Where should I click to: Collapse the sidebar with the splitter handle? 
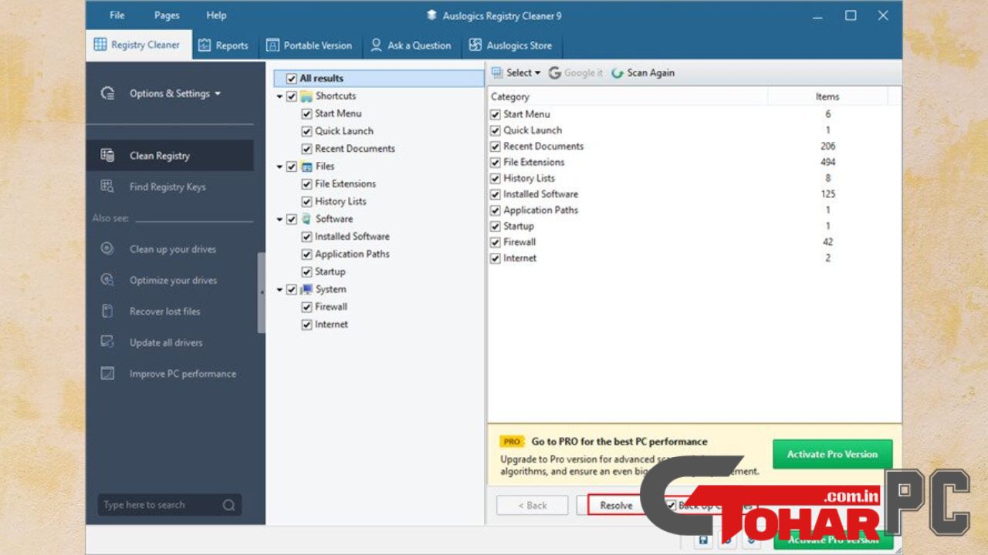pos(261,293)
